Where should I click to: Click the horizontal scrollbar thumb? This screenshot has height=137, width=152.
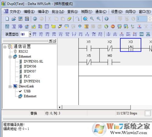97,107
